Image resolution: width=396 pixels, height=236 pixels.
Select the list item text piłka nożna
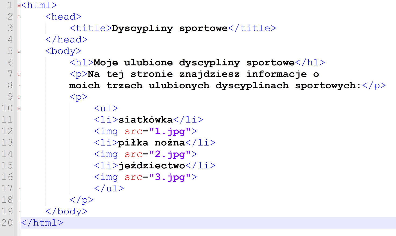coord(151,143)
